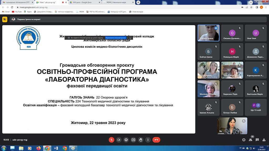Viewport: 269px width, 151px height.
Task: Click the camera indicator in address bar
Action: [x=242, y=7]
